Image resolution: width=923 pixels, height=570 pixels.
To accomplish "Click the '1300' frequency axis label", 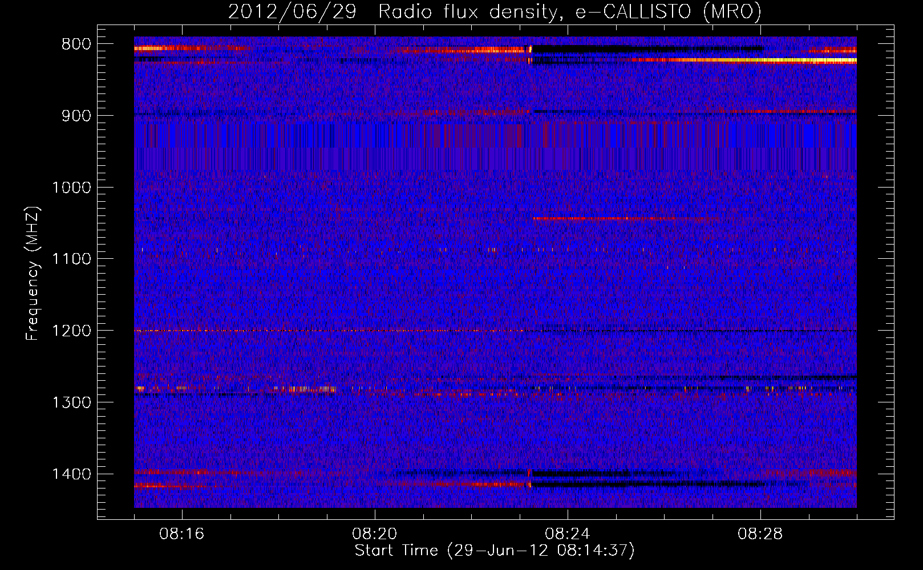I will tap(71, 402).
